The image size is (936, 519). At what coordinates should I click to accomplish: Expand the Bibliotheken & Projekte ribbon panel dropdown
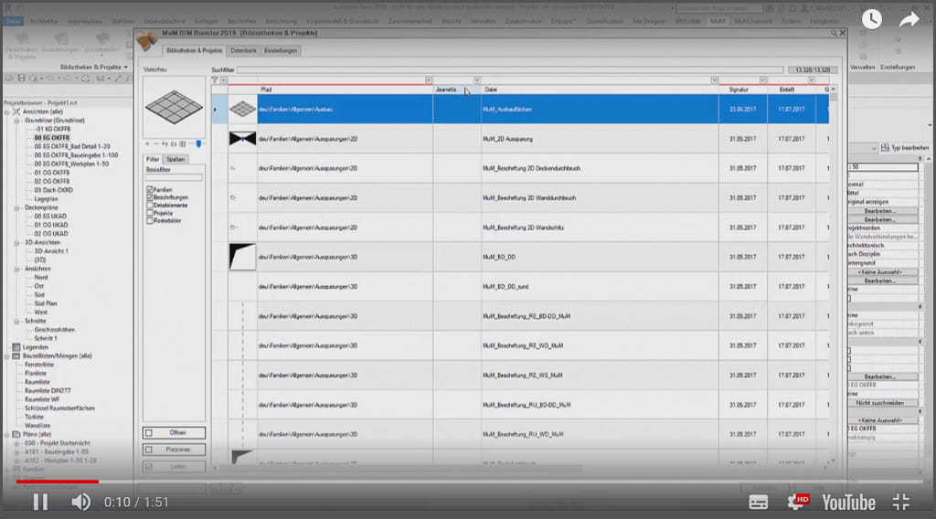(x=125, y=67)
